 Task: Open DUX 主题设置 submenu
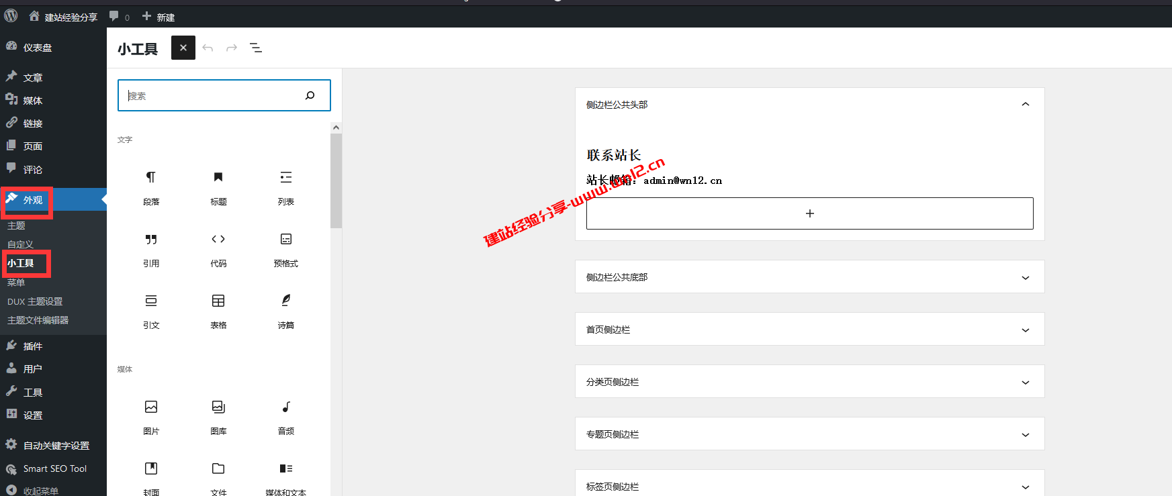coord(35,301)
